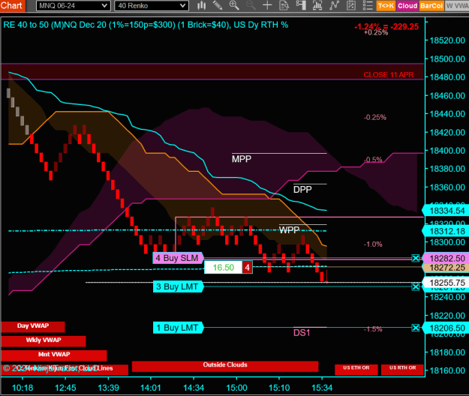Toggle the chart trader panel icon

tap(301, 5)
